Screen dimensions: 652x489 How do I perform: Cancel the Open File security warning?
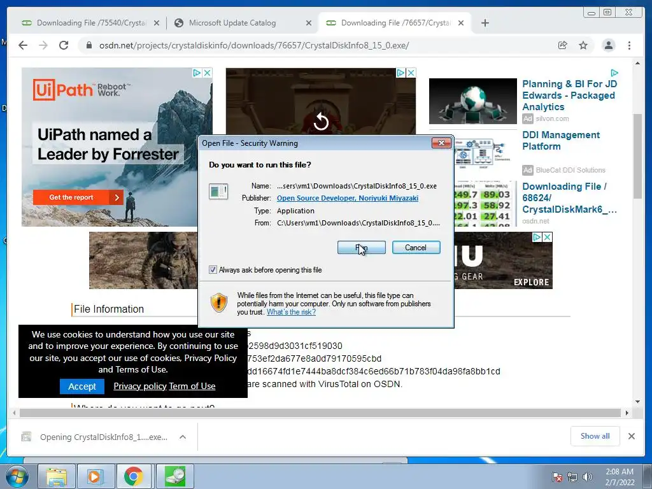[x=416, y=248]
